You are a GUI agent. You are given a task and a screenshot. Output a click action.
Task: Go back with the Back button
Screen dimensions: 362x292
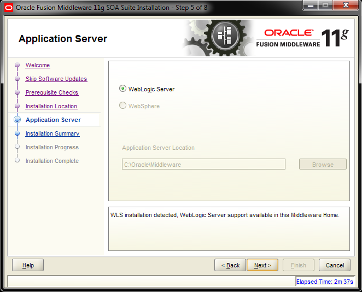tap(230, 265)
